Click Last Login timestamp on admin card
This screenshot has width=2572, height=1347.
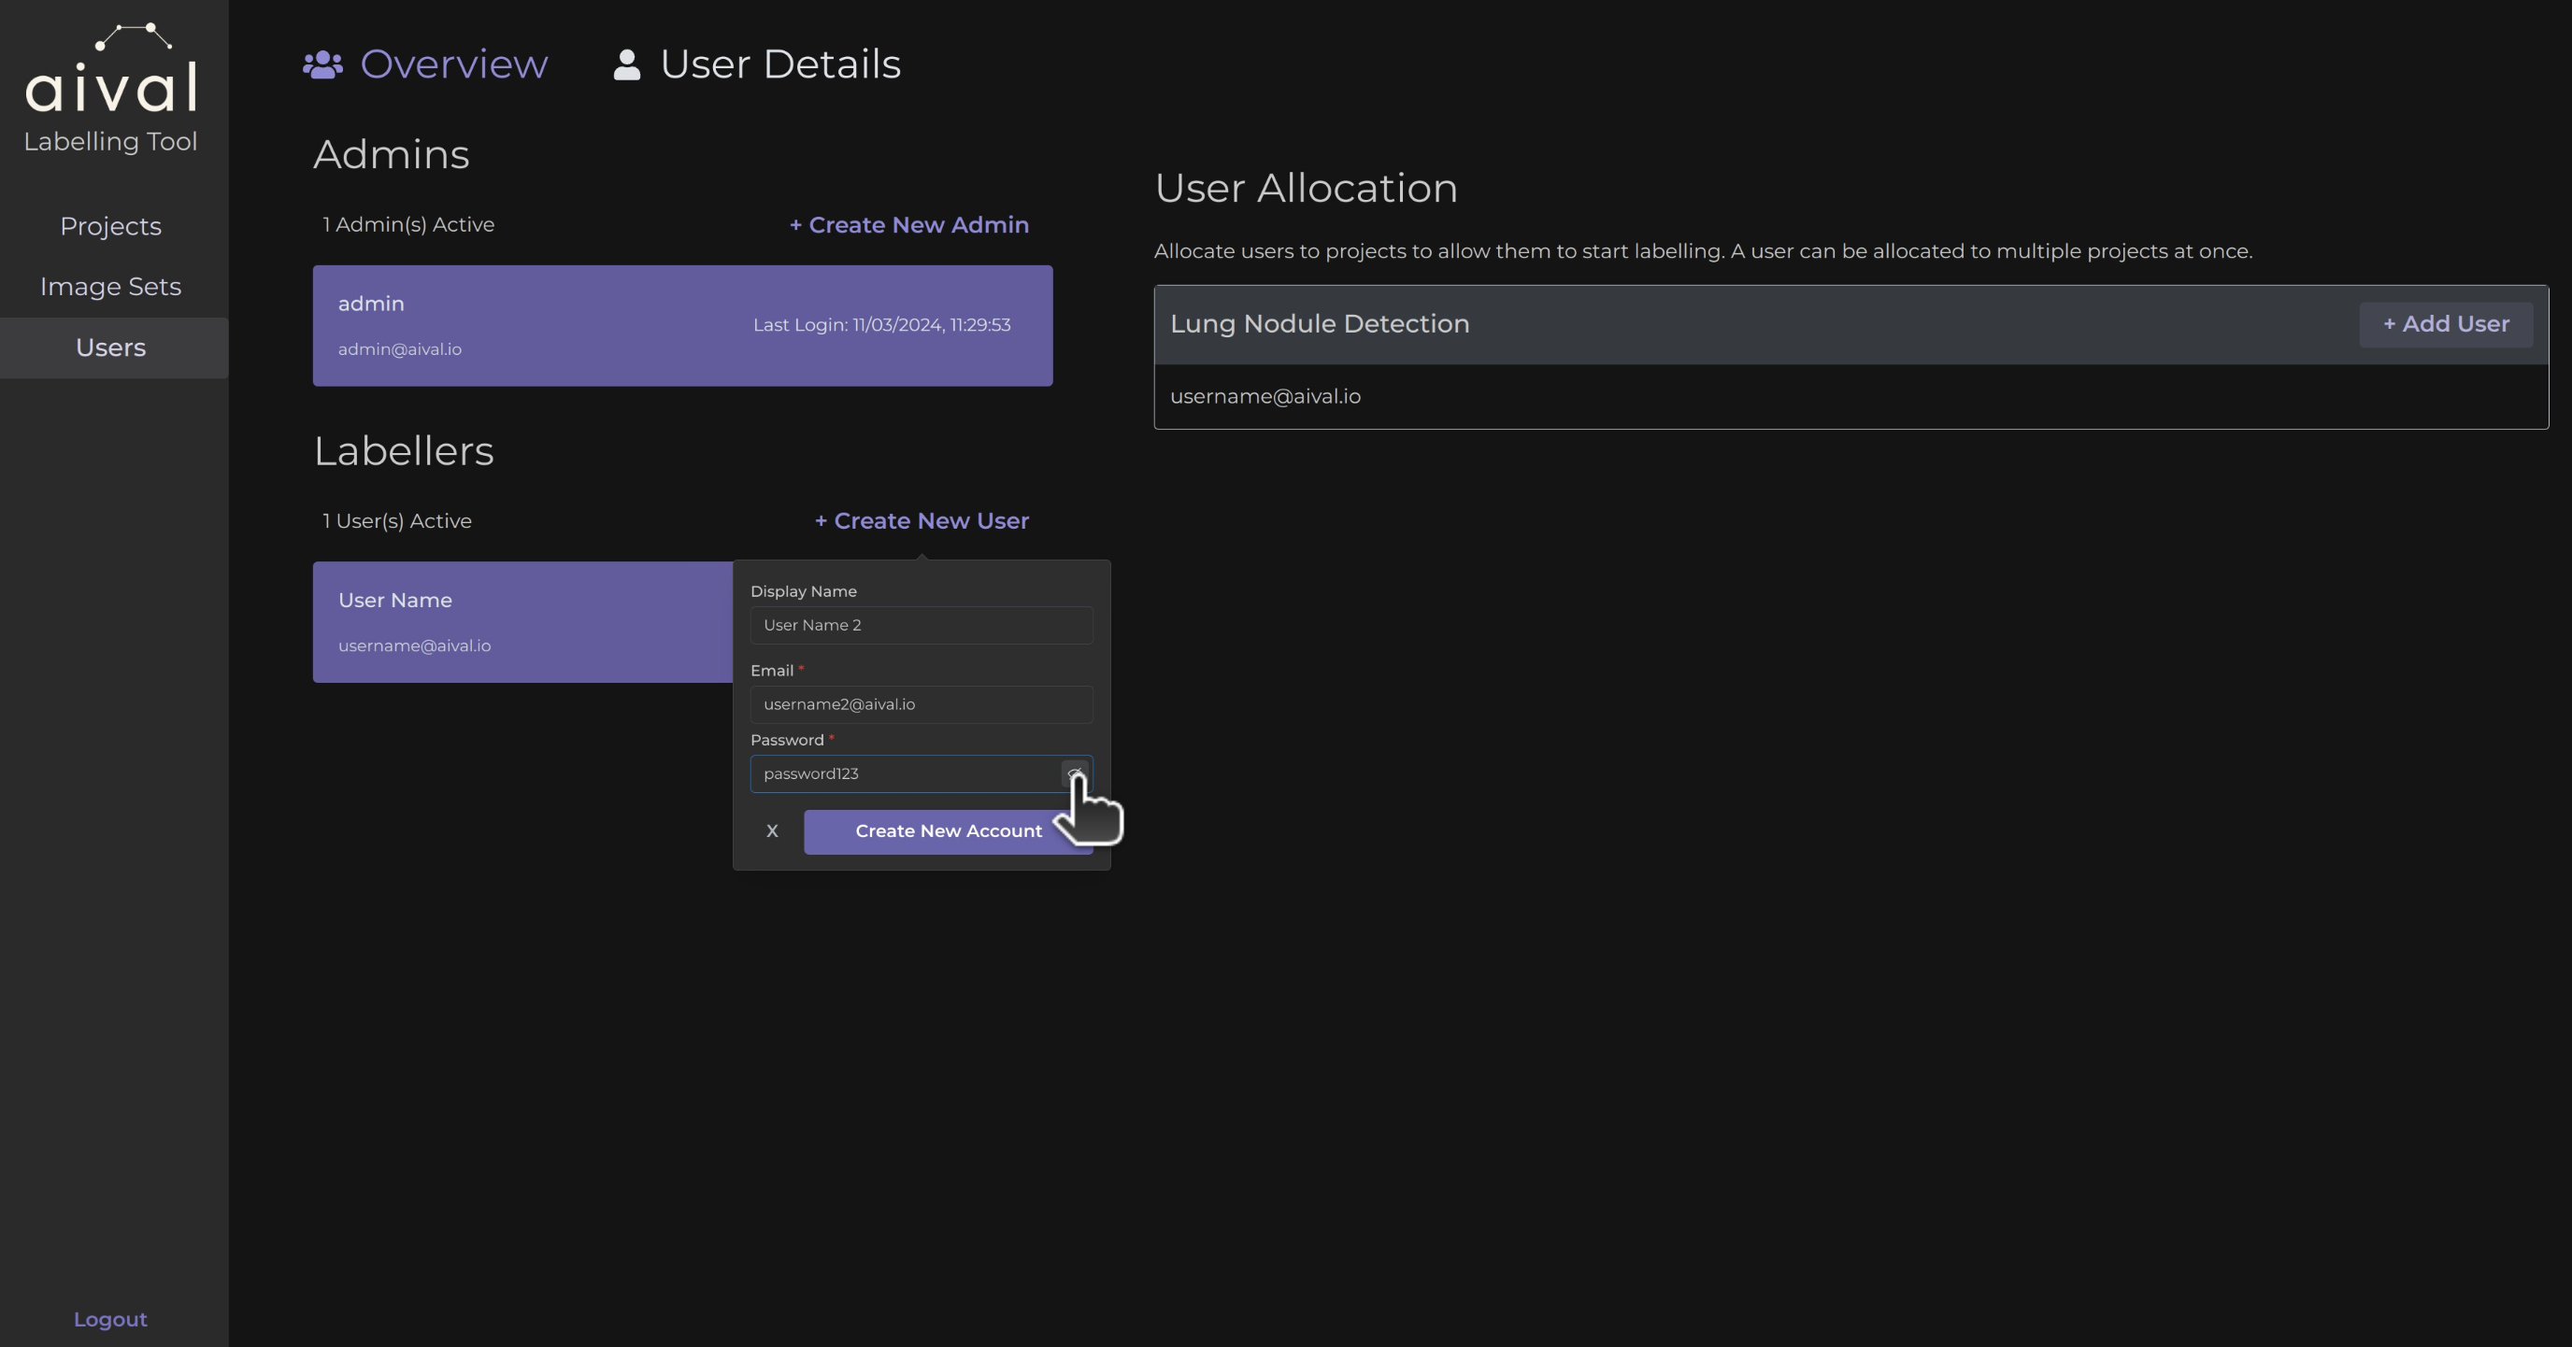pyautogui.click(x=881, y=325)
